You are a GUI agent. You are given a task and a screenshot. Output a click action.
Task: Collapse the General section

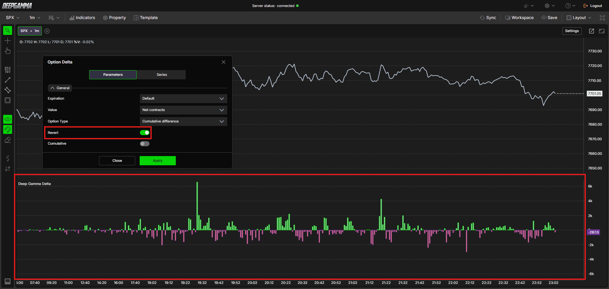[x=60, y=88]
